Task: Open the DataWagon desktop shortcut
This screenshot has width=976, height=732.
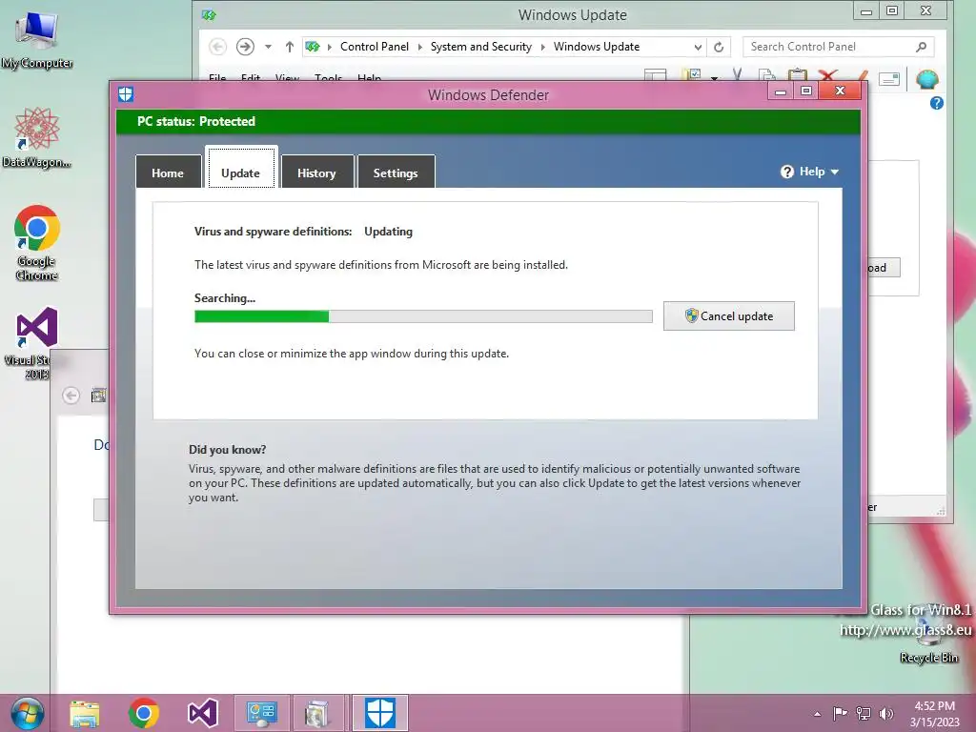Action: pyautogui.click(x=37, y=137)
